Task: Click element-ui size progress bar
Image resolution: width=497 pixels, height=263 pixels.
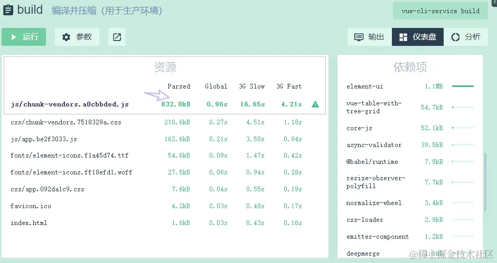Action: tap(463, 86)
